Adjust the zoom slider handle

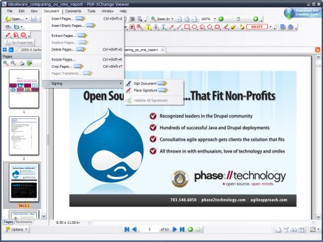[x=238, y=19]
